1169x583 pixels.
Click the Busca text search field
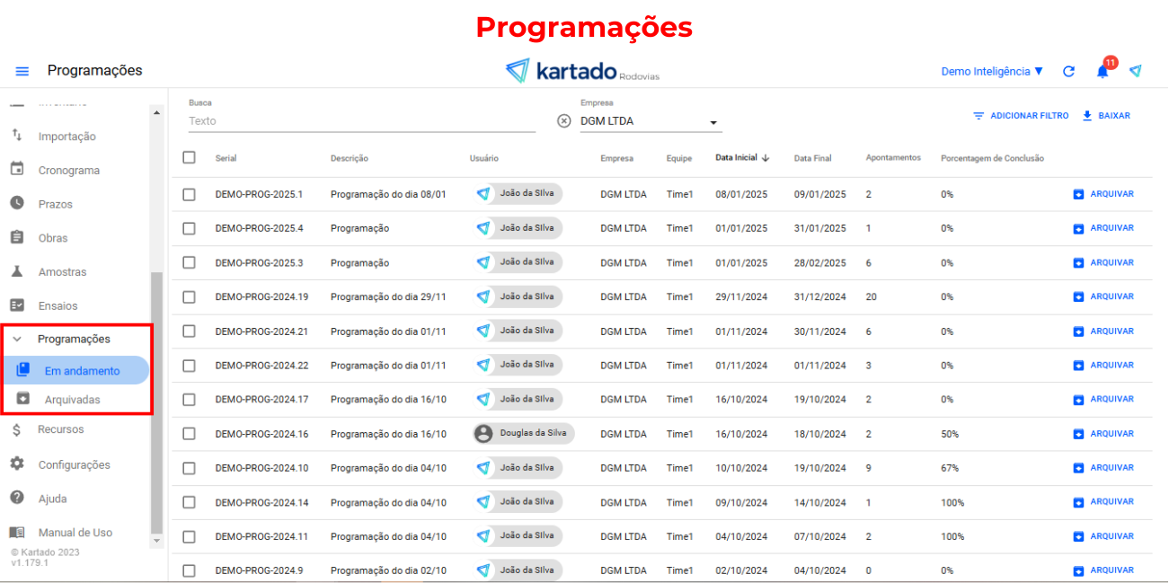pyautogui.click(x=361, y=121)
